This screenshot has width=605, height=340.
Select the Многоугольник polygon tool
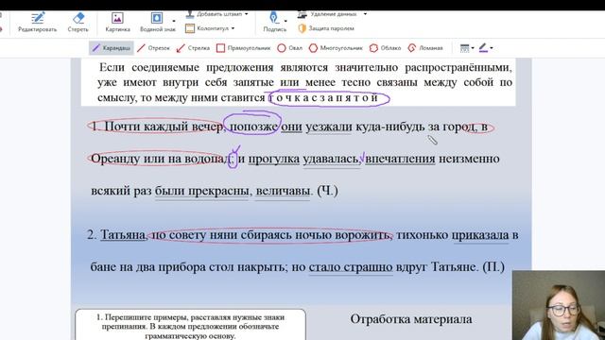pos(336,48)
